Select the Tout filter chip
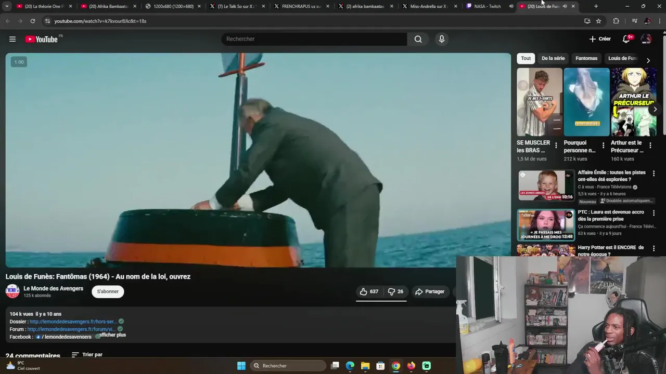The image size is (666, 374). (x=526, y=58)
